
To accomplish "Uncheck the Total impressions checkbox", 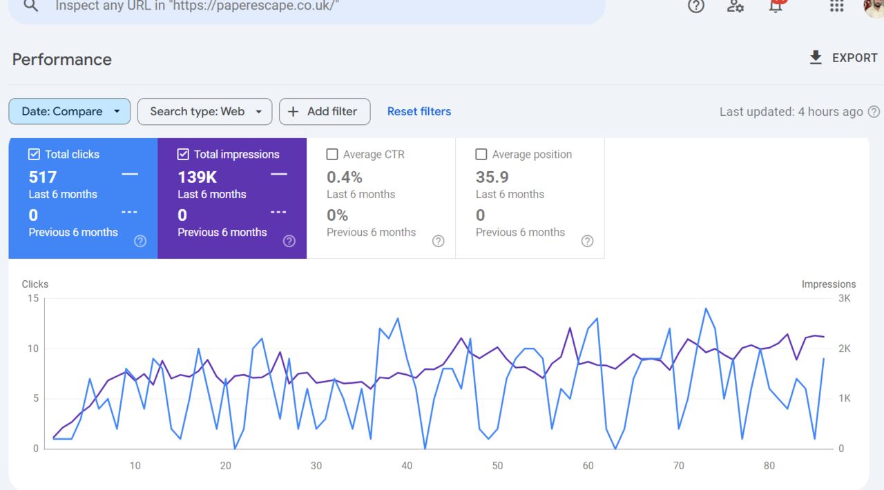I will [183, 155].
